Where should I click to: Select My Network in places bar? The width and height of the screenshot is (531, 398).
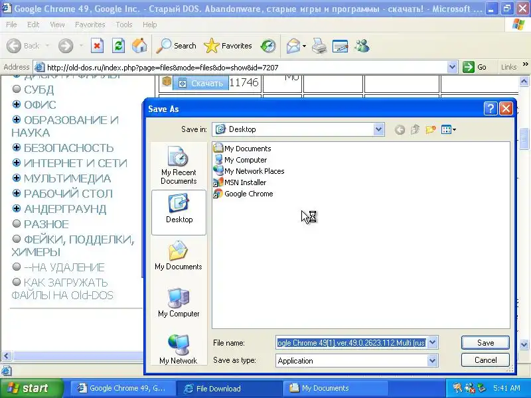179,350
